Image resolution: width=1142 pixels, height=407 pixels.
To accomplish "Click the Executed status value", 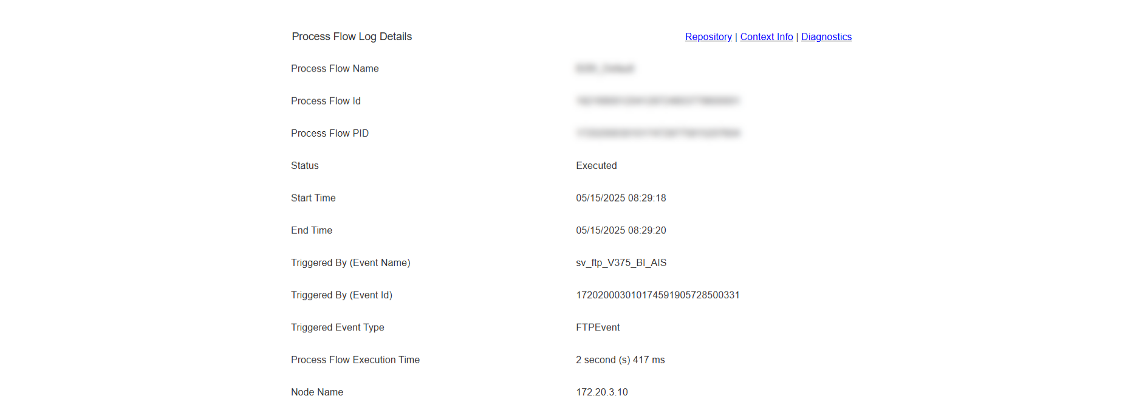I will (x=596, y=166).
